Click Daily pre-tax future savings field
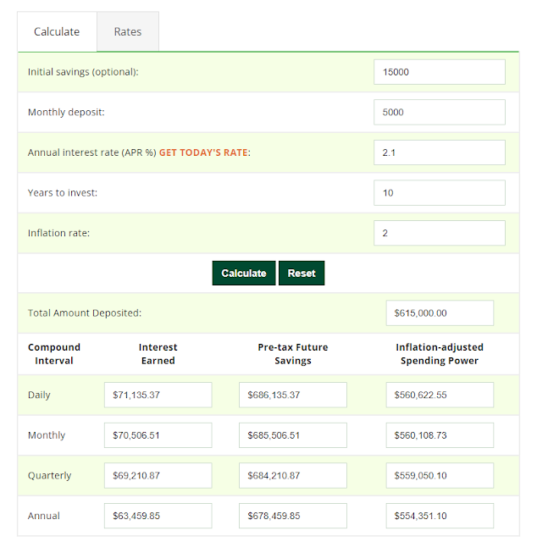 point(292,395)
